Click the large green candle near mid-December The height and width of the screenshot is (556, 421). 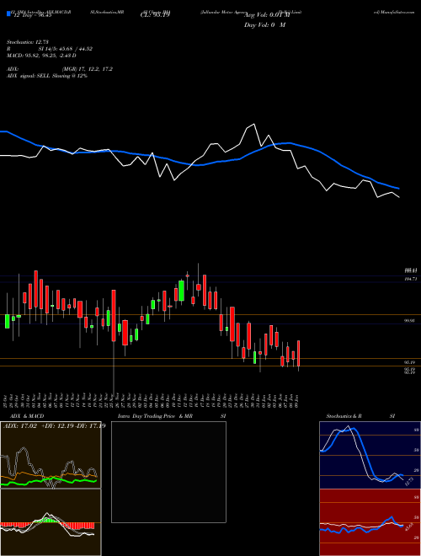(181, 291)
